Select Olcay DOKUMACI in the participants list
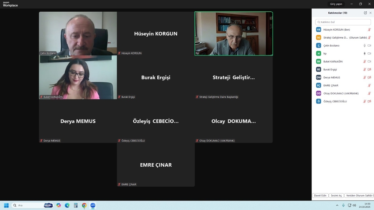The image size is (374, 210). 341,93
